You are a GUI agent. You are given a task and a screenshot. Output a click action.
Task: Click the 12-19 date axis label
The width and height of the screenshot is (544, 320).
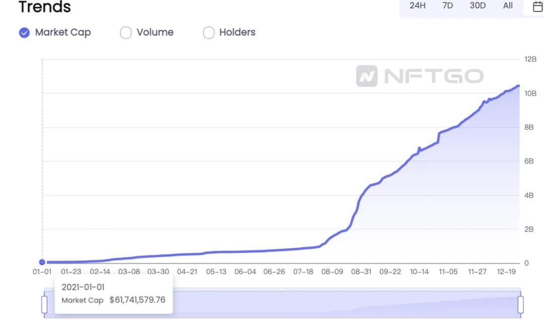point(506,272)
